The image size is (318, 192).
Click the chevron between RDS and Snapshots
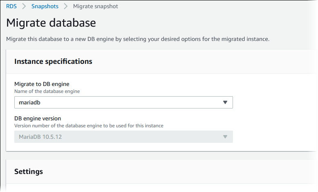[x=24, y=7]
